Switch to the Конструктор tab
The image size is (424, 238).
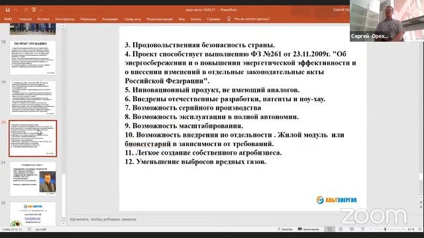coord(65,19)
